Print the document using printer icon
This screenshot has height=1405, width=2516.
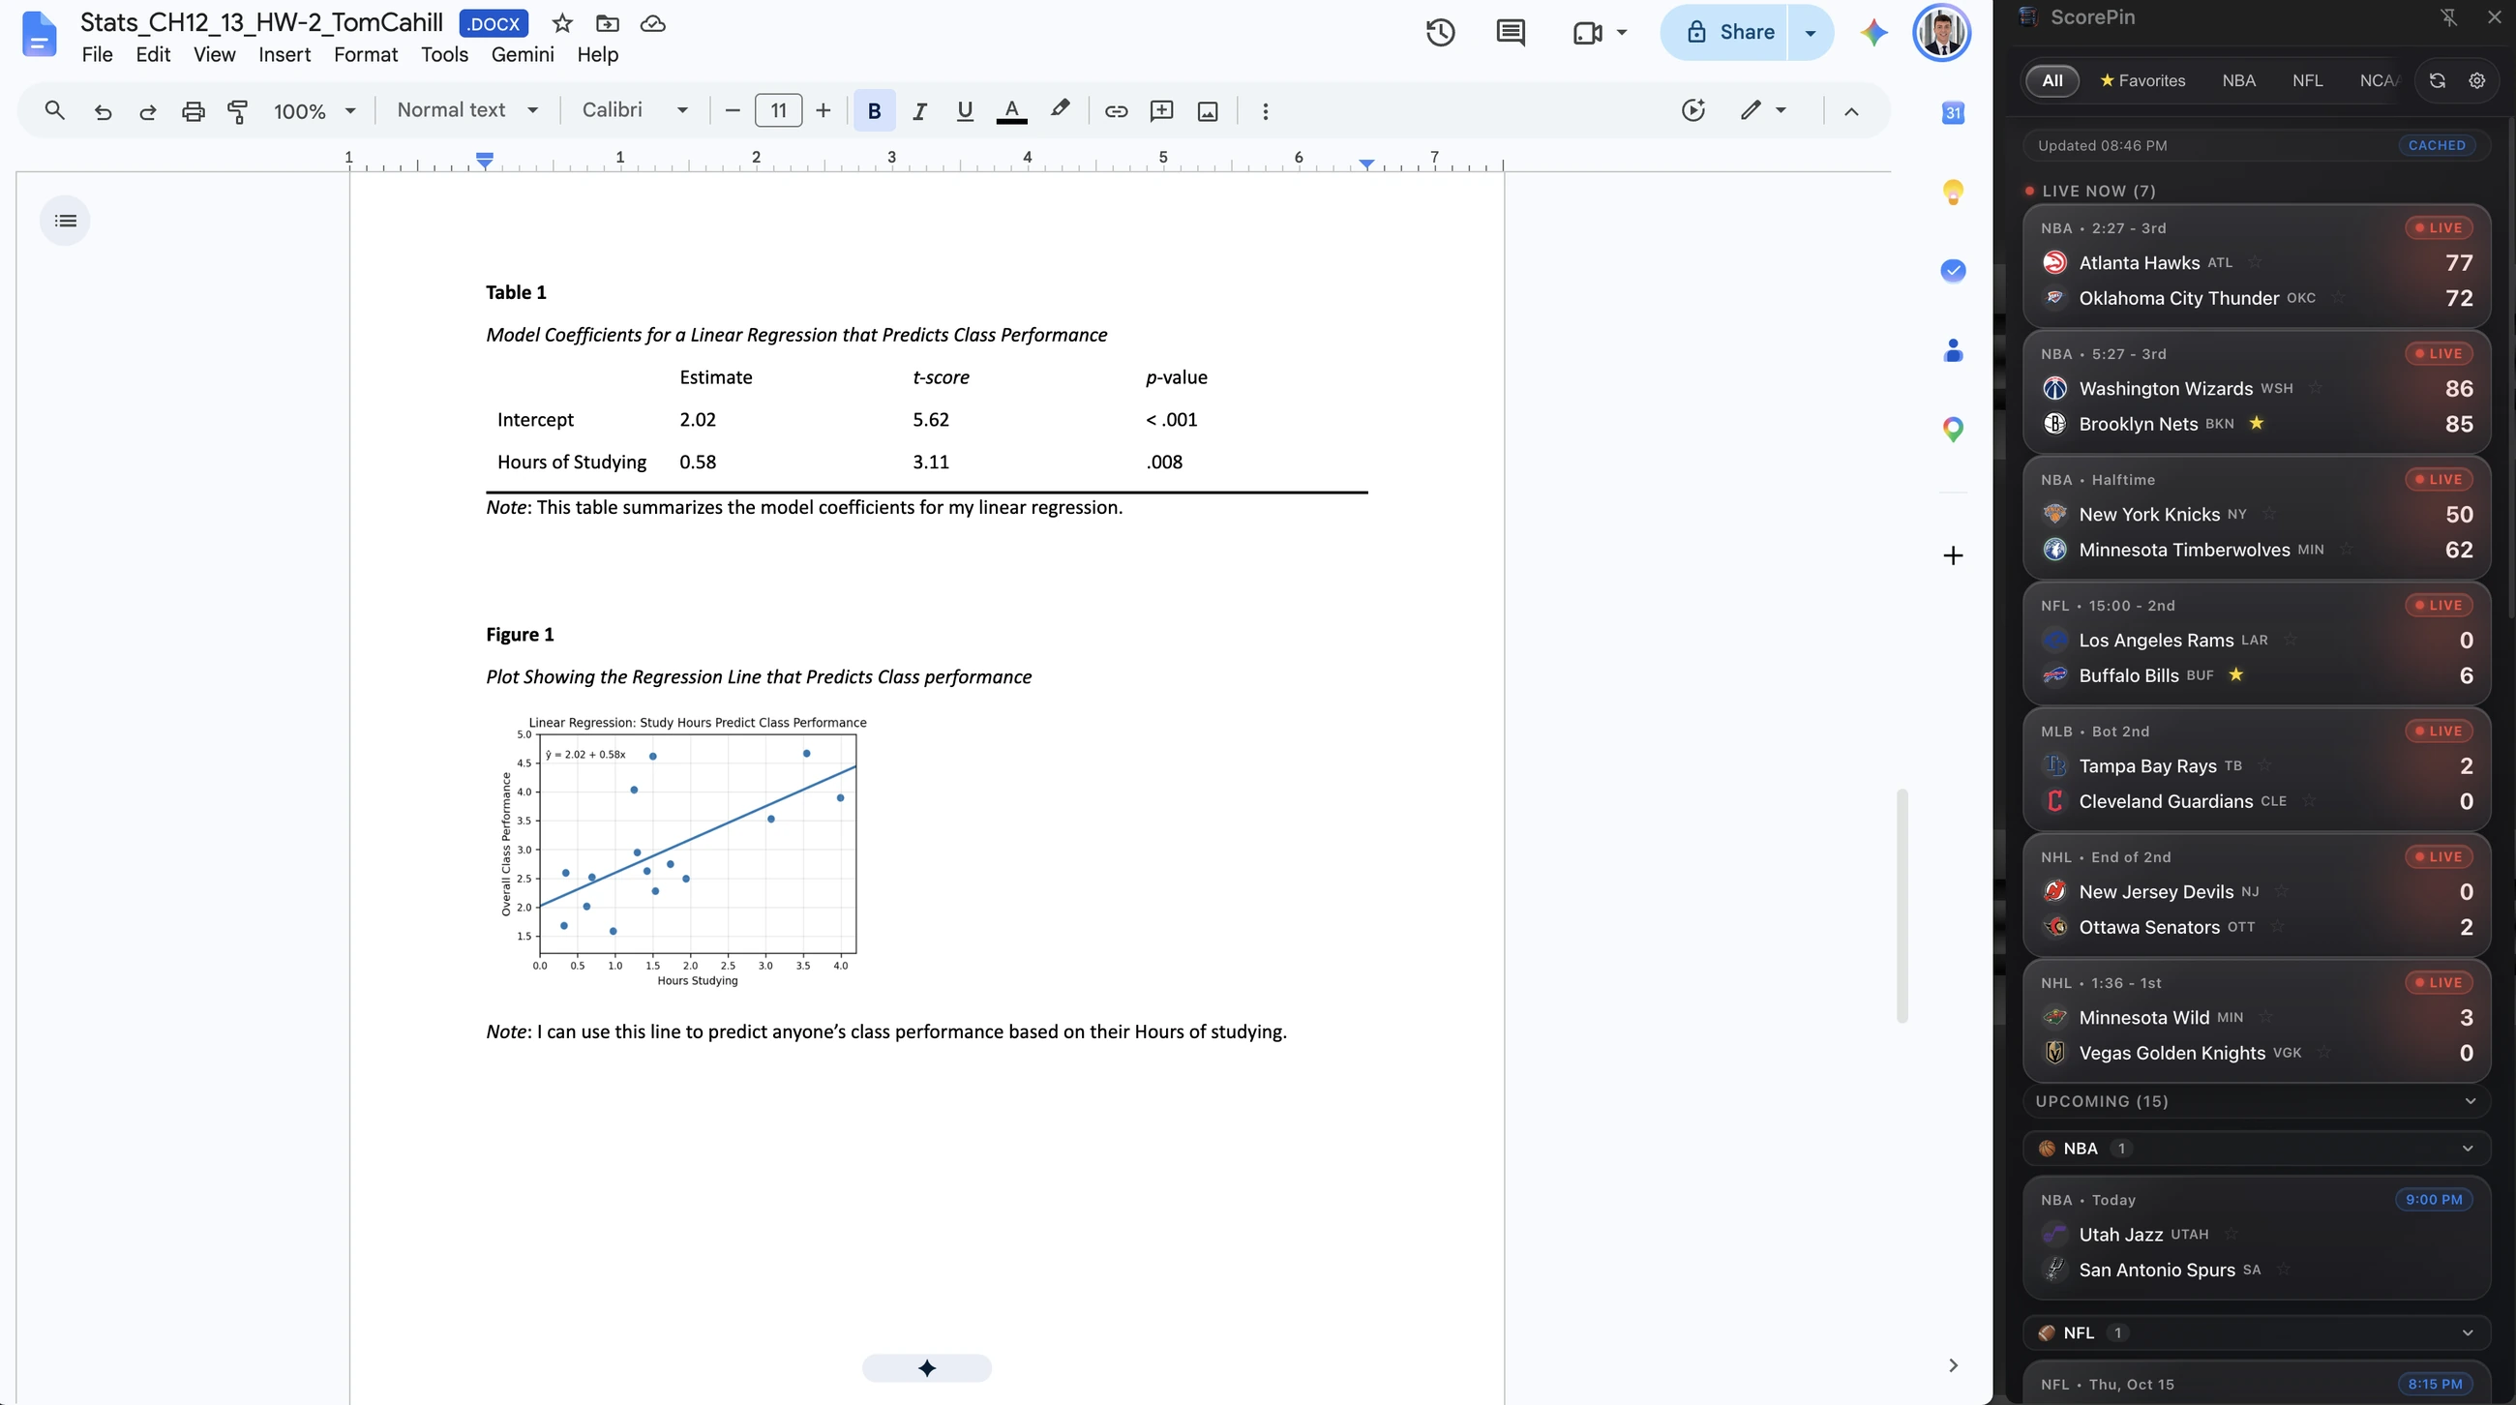[194, 111]
